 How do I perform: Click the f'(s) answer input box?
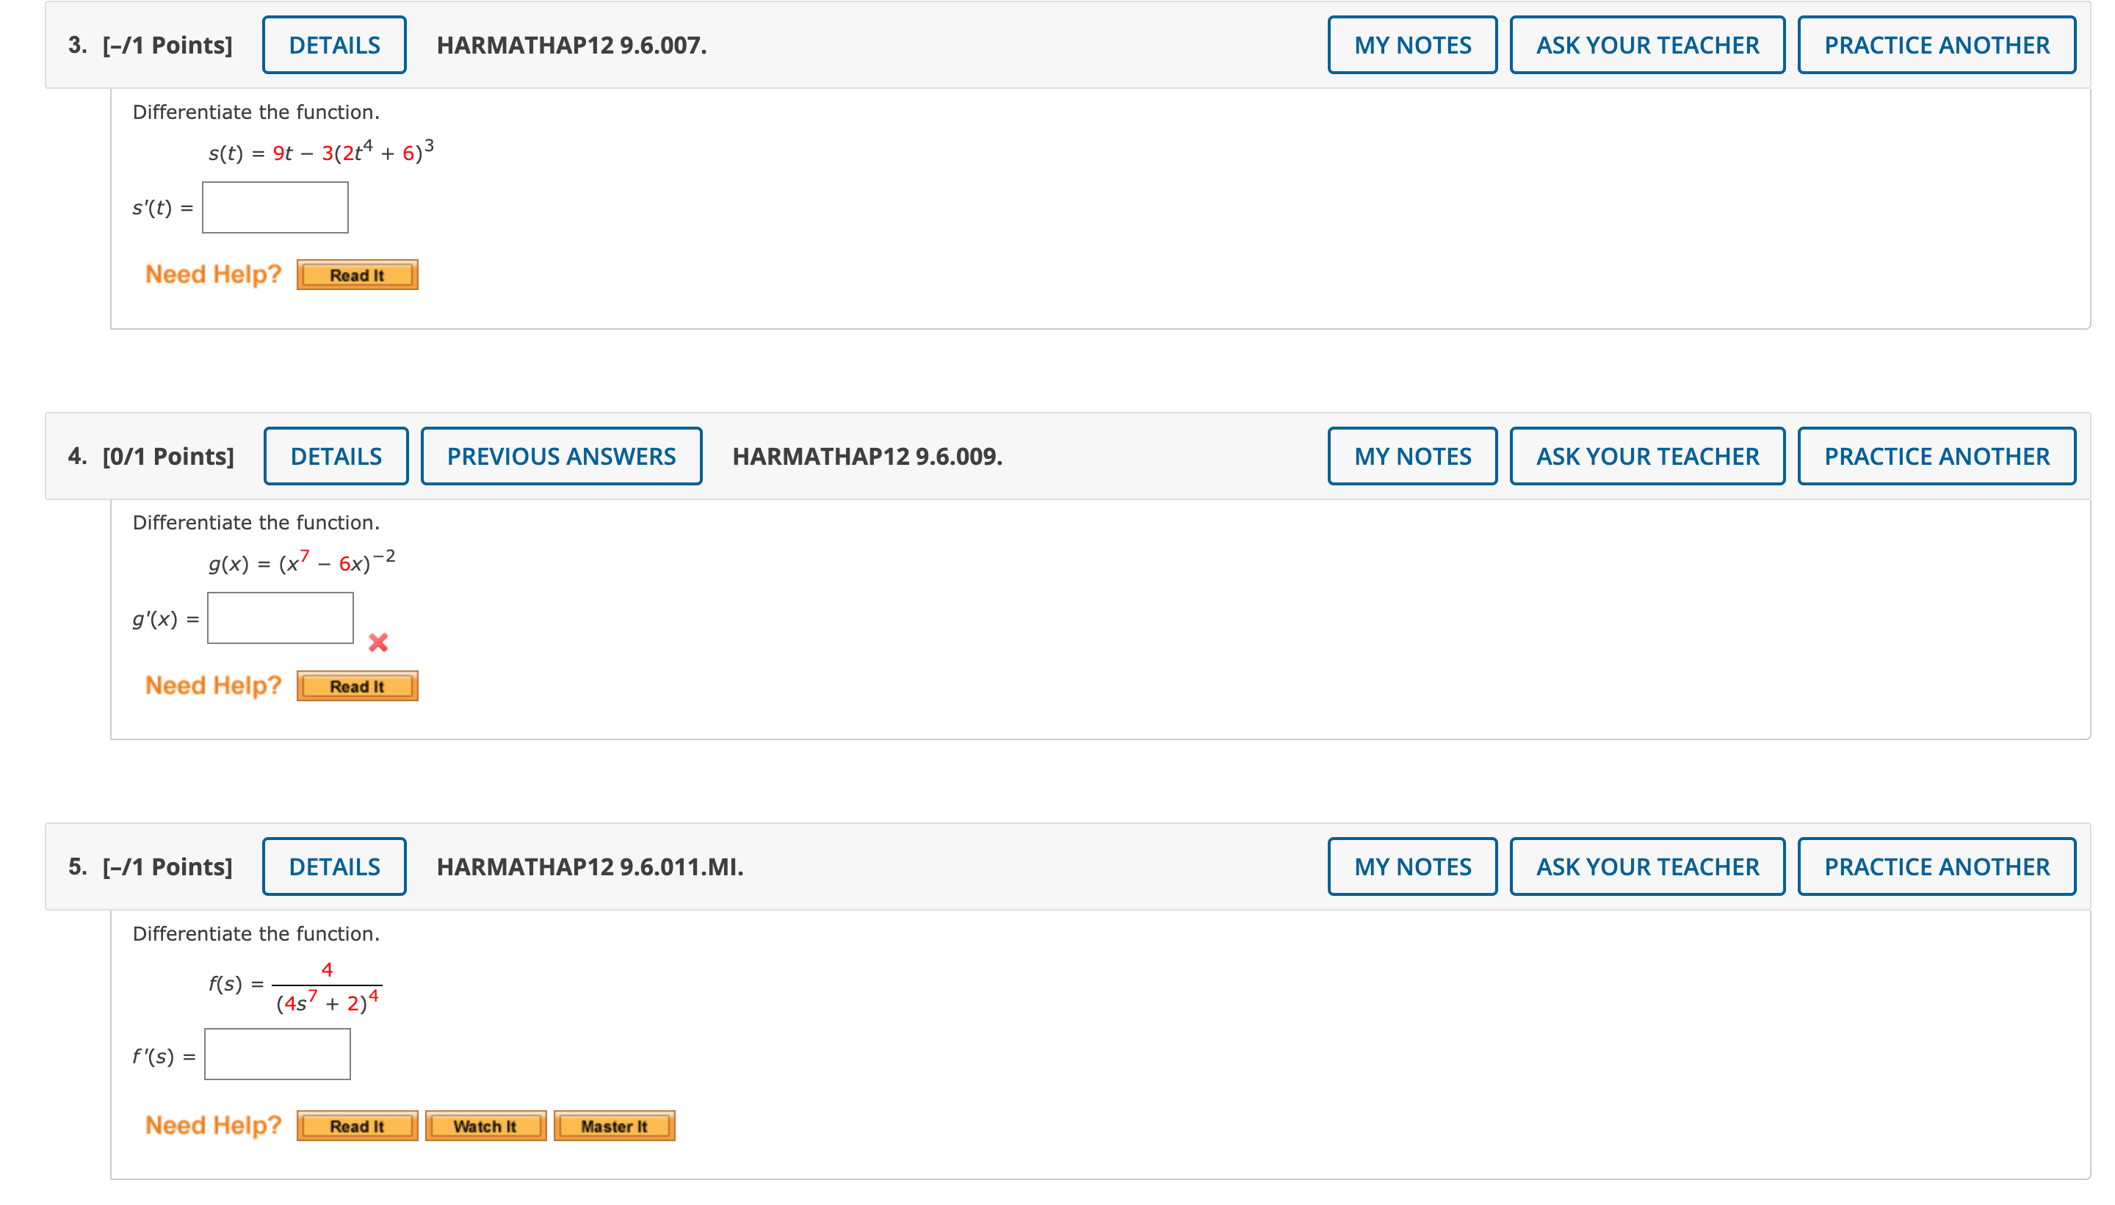tap(277, 1054)
